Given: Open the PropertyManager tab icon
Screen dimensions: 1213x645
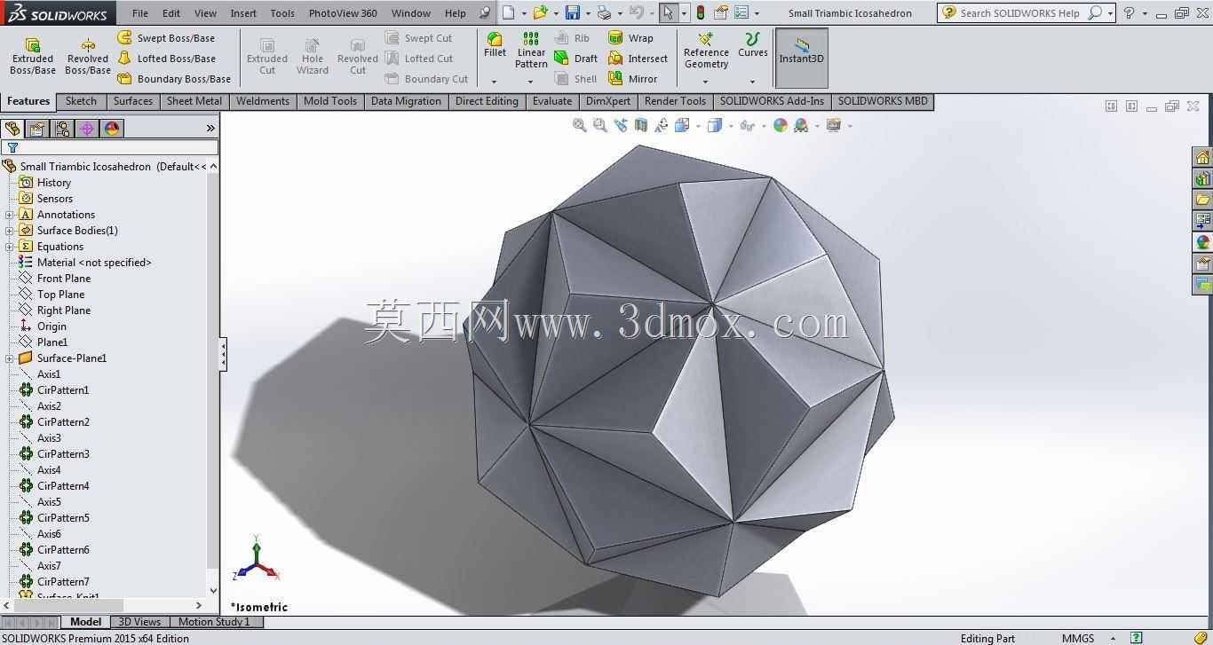Looking at the screenshot, I should click(x=37, y=129).
